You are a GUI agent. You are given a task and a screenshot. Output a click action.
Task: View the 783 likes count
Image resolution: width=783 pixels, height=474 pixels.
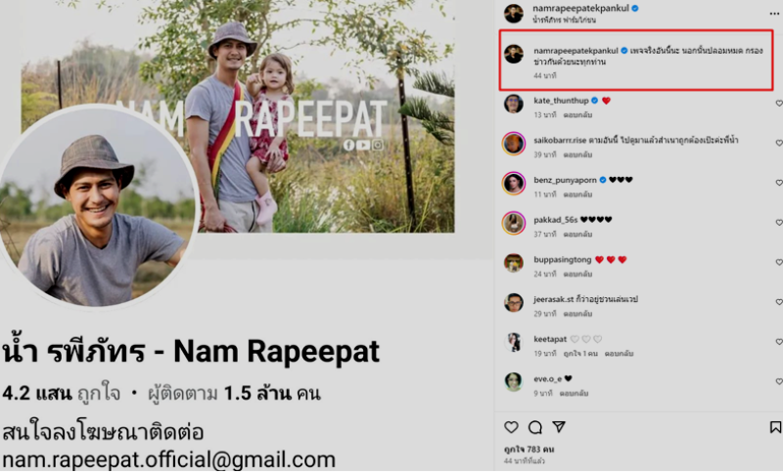tap(529, 450)
